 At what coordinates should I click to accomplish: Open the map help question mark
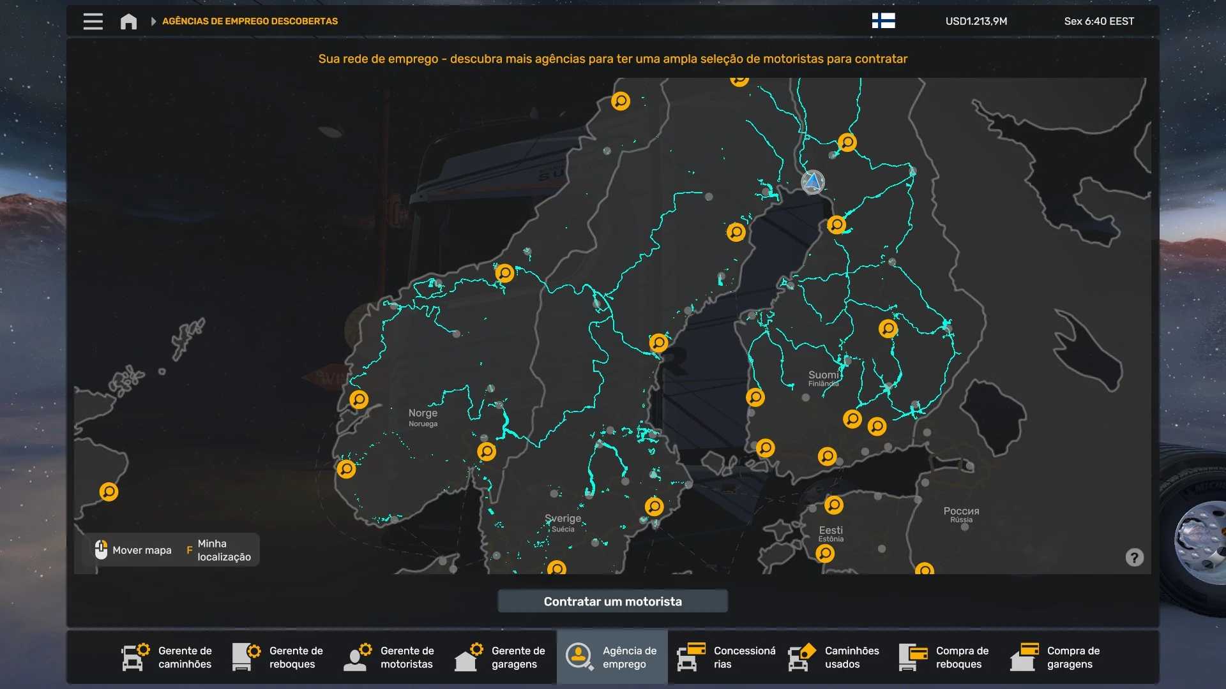1134,558
